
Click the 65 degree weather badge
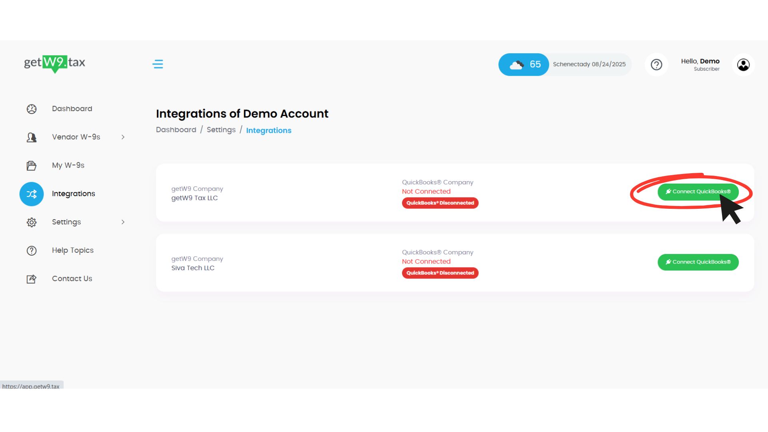tap(524, 64)
